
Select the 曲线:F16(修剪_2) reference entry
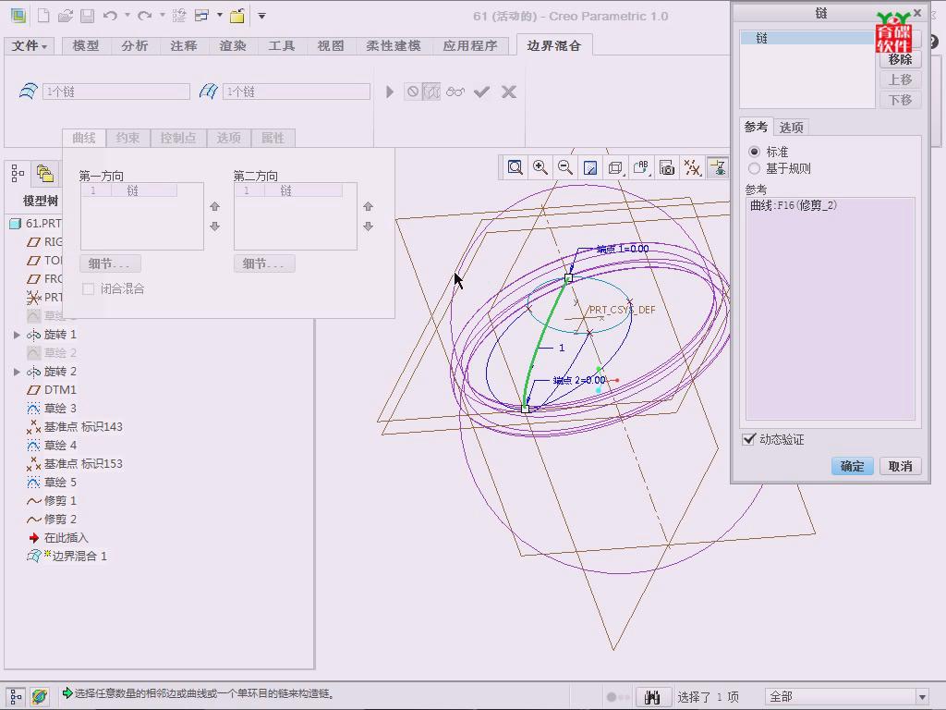794,205
